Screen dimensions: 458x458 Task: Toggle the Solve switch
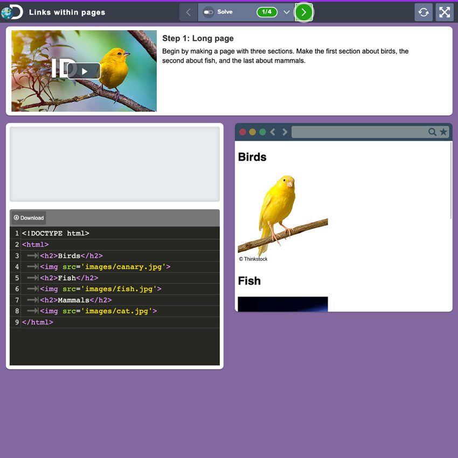coord(209,12)
